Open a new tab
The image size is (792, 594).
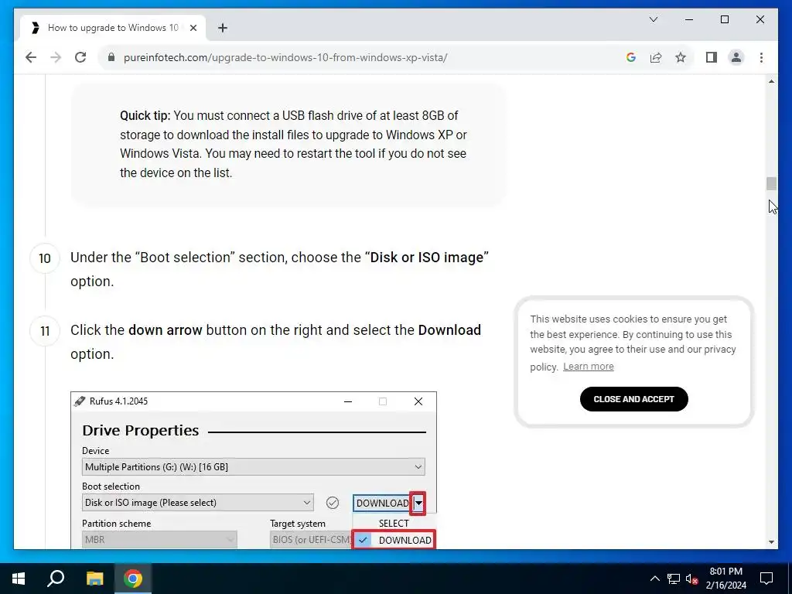coord(223,28)
